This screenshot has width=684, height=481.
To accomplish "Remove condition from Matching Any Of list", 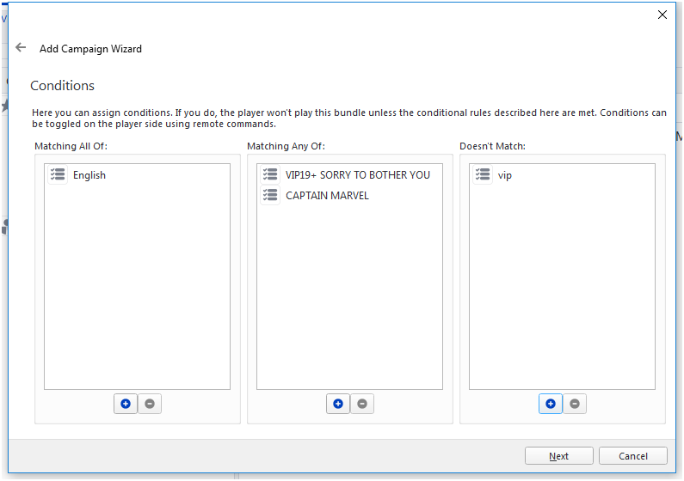I will pos(362,404).
